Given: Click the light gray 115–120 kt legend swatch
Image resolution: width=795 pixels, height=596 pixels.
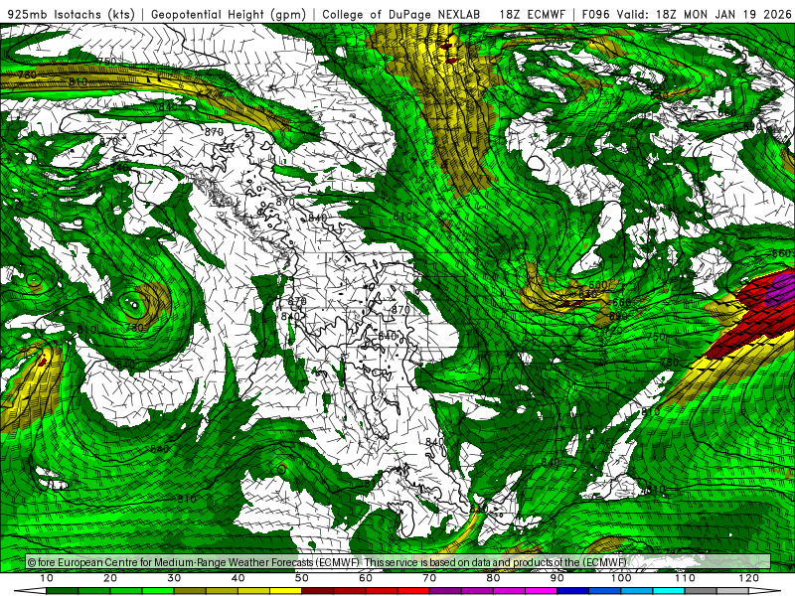Looking at the screenshot, I should pos(732,591).
